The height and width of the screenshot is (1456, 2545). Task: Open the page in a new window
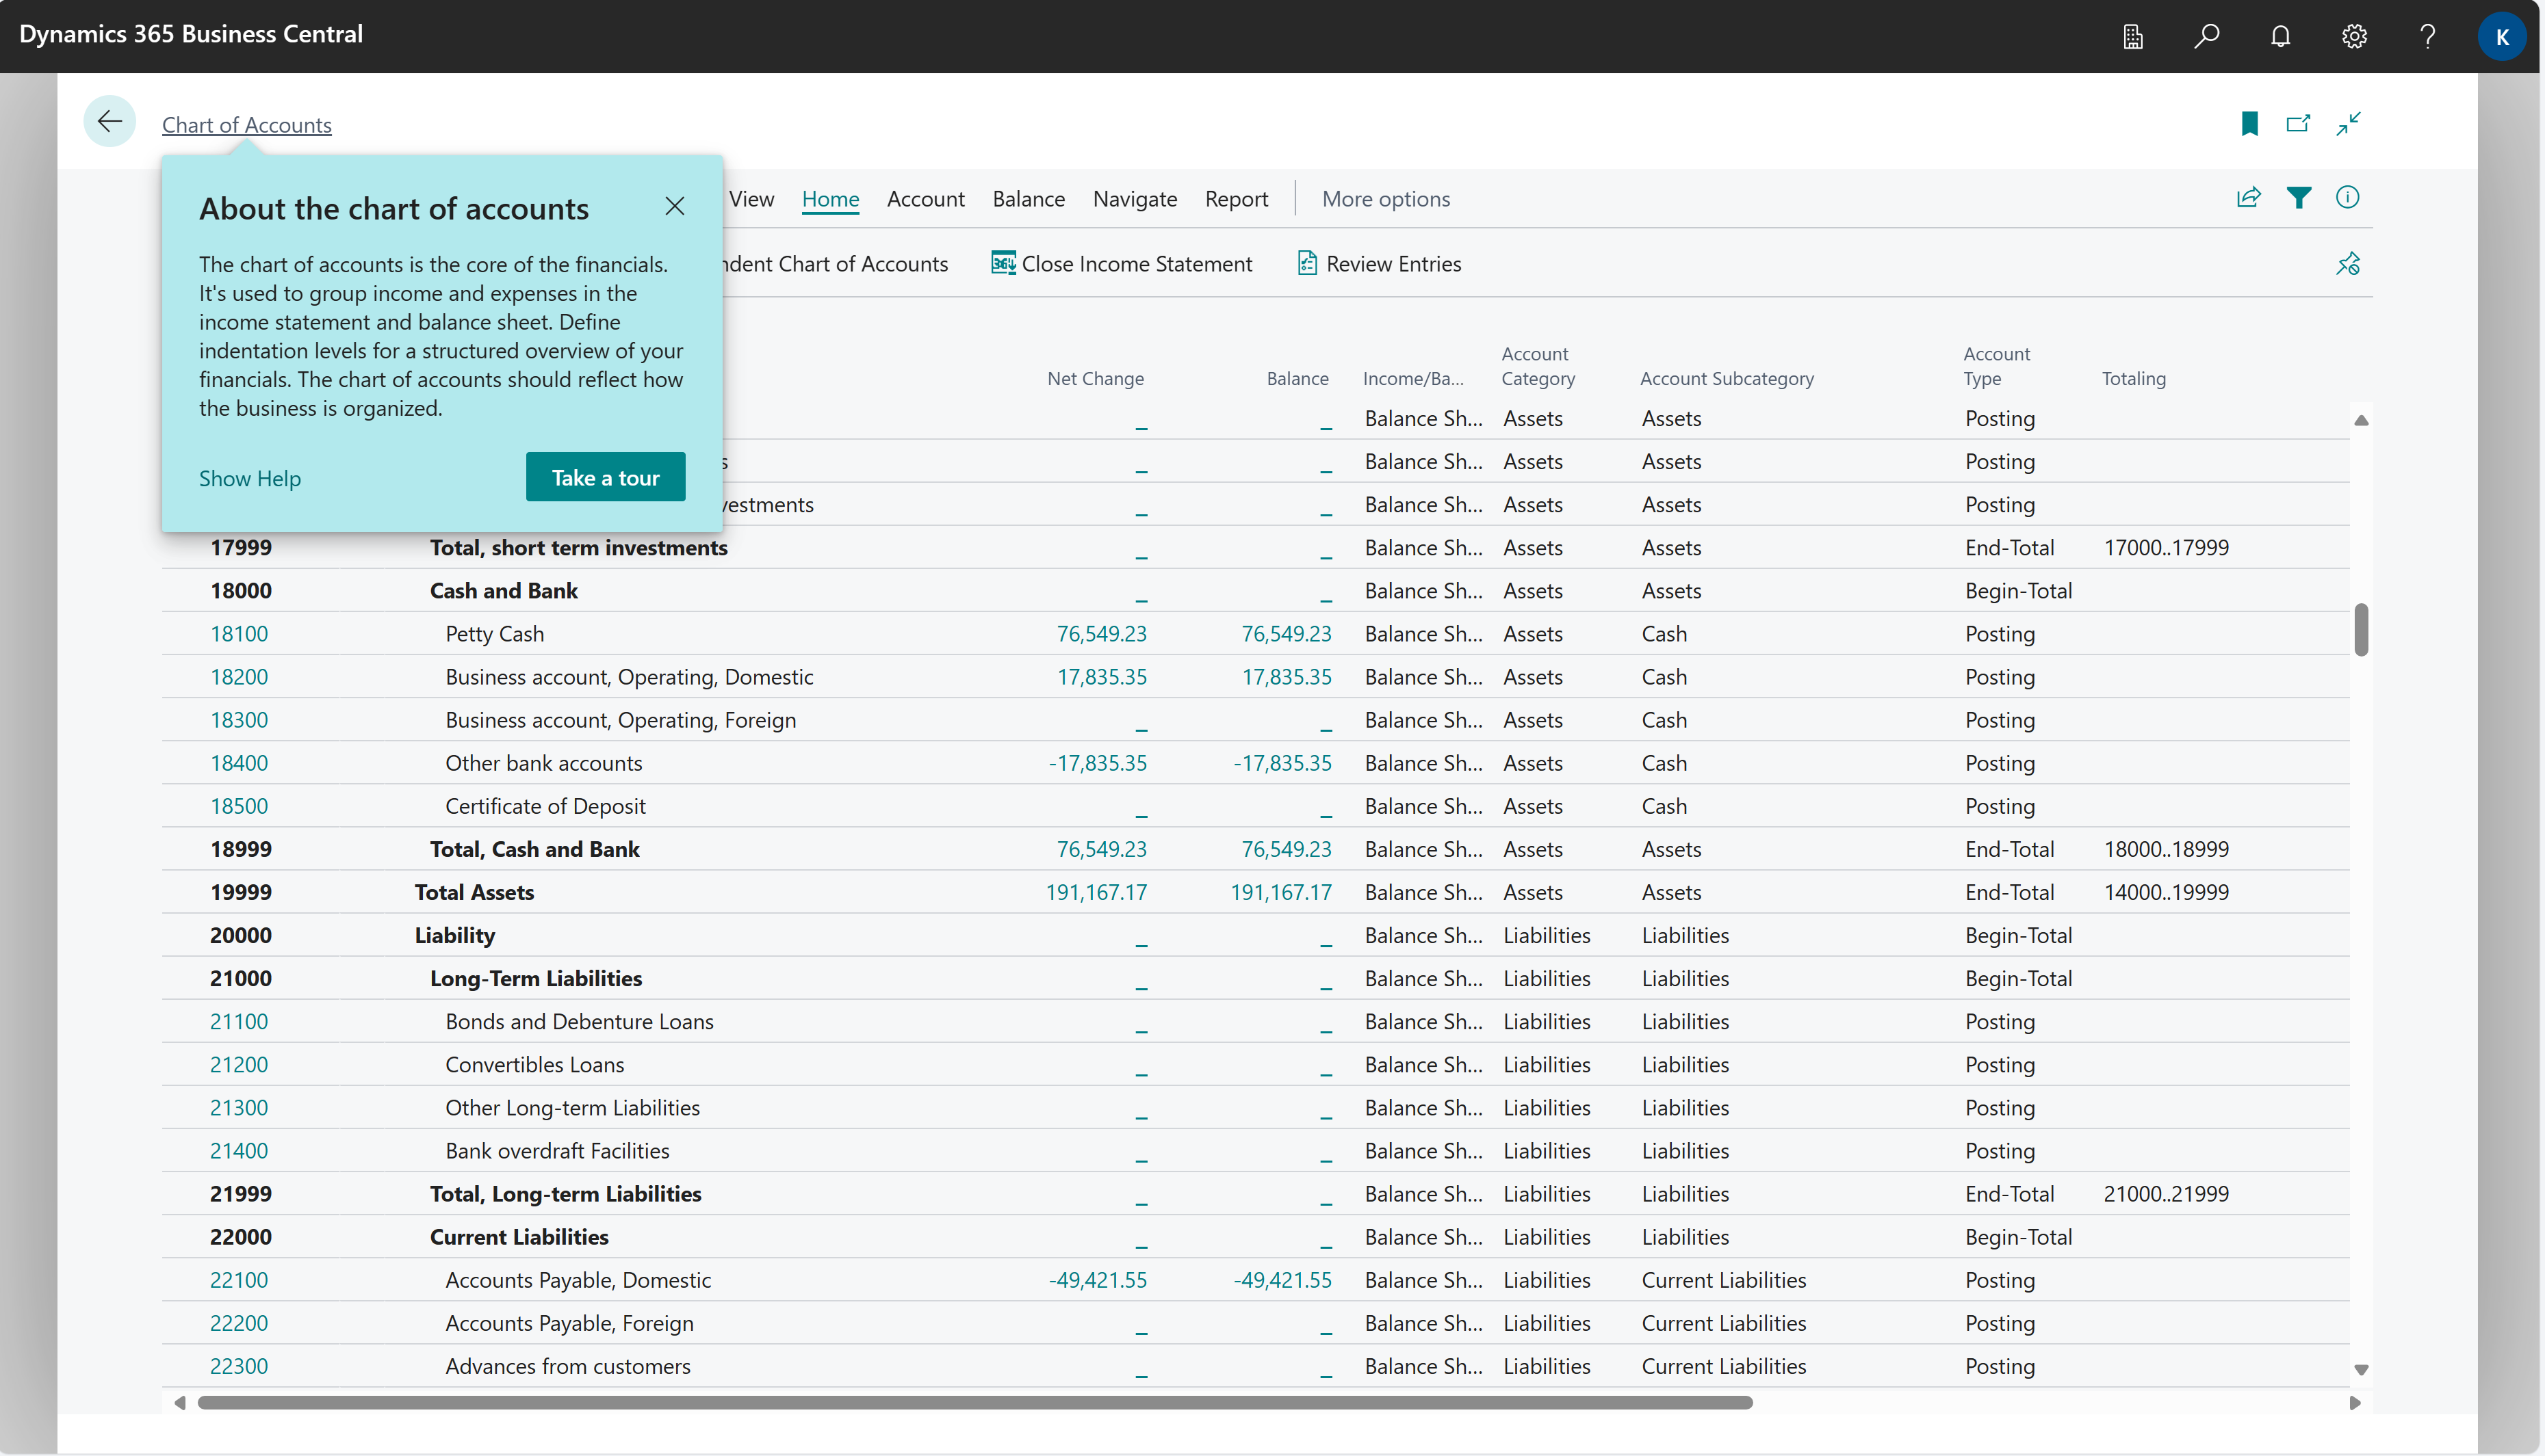point(2298,123)
